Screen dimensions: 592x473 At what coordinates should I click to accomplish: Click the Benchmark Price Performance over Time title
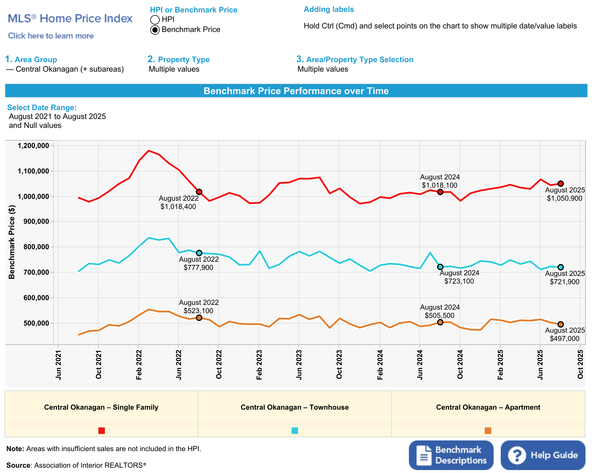pyautogui.click(x=296, y=91)
